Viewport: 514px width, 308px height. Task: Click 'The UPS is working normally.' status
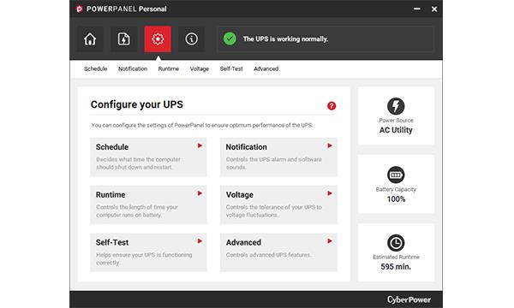(x=285, y=39)
